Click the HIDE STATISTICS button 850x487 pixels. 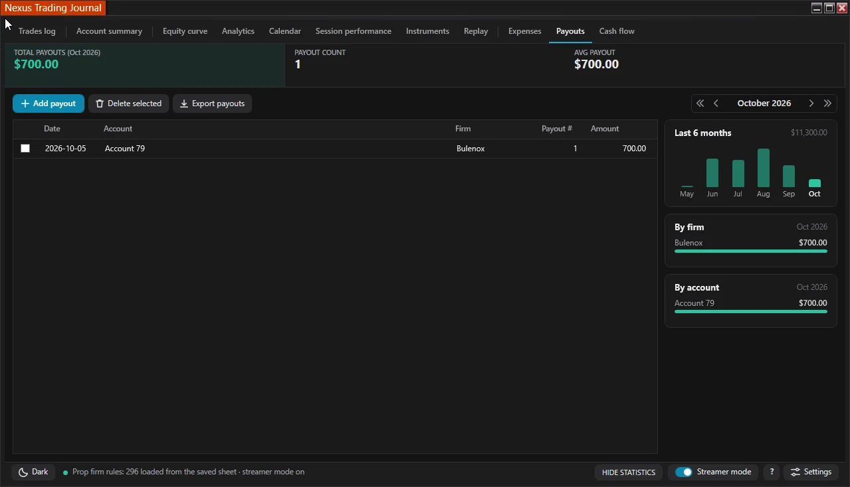[629, 472]
